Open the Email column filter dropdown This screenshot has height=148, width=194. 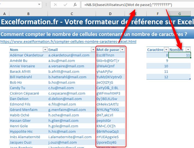click(x=93, y=50)
